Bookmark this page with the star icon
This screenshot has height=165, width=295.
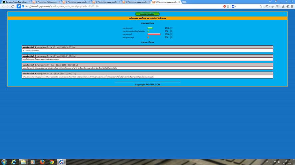228,6
